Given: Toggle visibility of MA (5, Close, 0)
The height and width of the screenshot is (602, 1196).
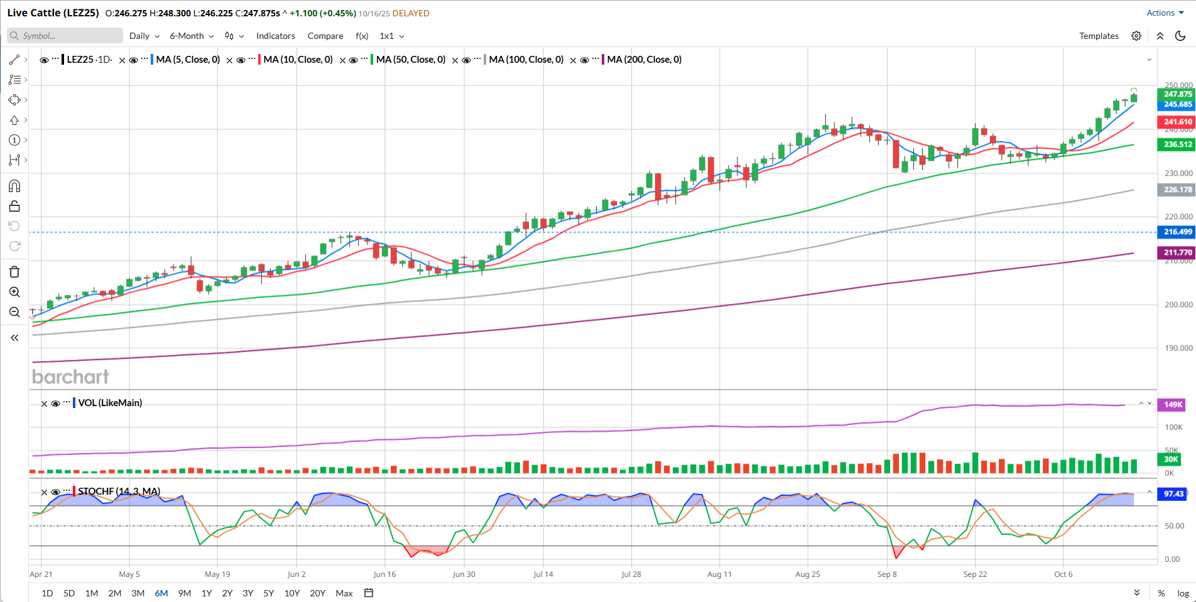Looking at the screenshot, I should 133,60.
